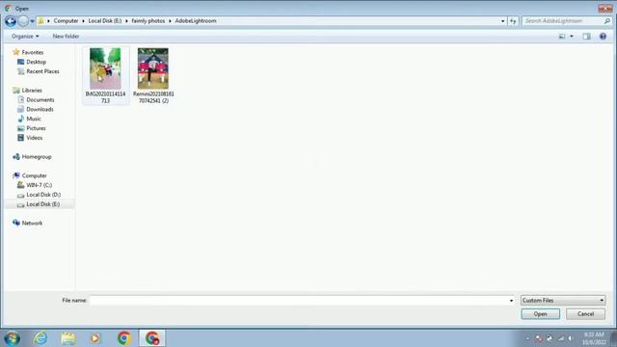Select the Remini20210816170742541 (2) thumbnail
The width and height of the screenshot is (617, 347).
pyautogui.click(x=153, y=68)
